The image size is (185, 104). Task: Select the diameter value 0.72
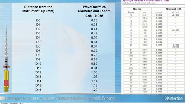(94, 51)
